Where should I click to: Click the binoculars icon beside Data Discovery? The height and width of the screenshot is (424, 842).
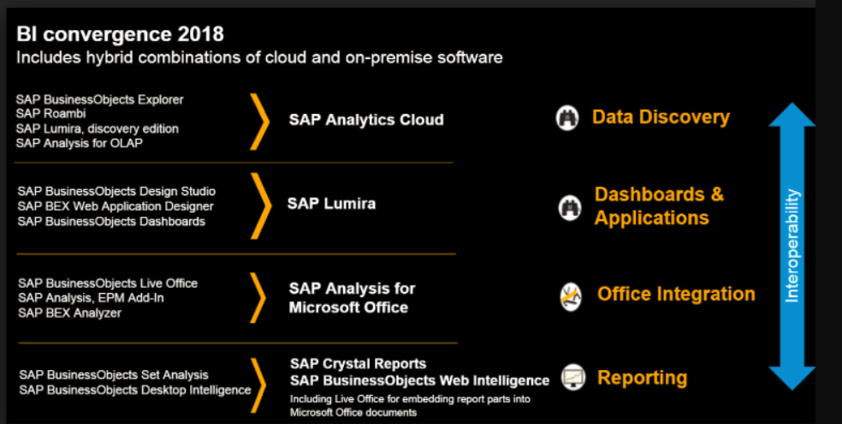point(568,118)
